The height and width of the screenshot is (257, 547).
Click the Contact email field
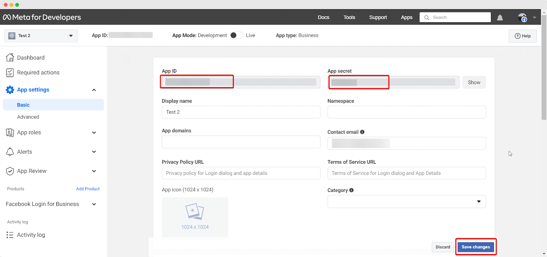[406, 143]
